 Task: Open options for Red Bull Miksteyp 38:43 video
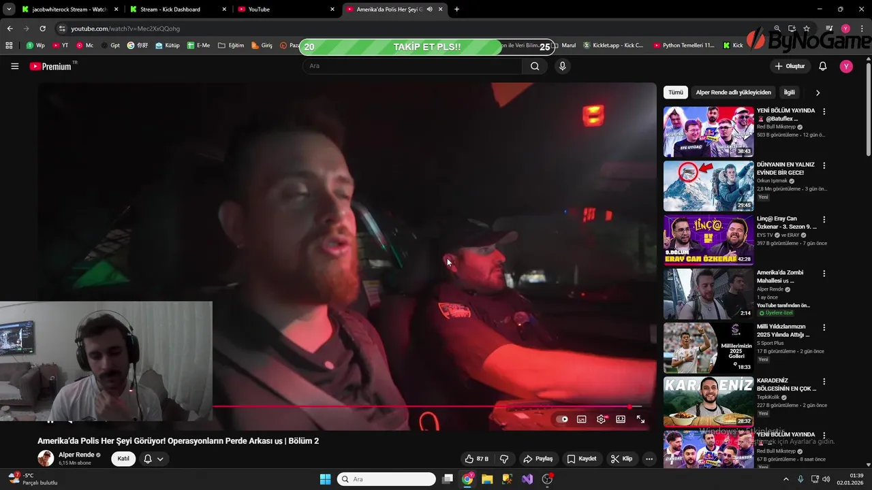click(x=824, y=111)
